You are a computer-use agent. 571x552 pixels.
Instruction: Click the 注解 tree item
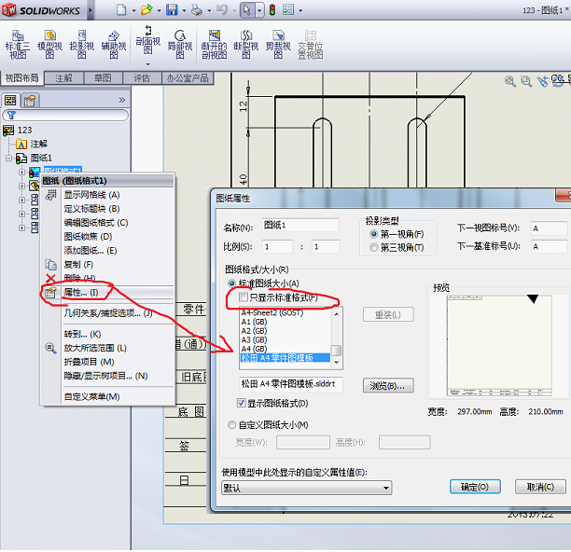click(32, 145)
